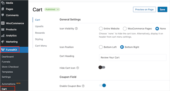Click the Cart Heading label
170x91 pixels.
(67, 56)
